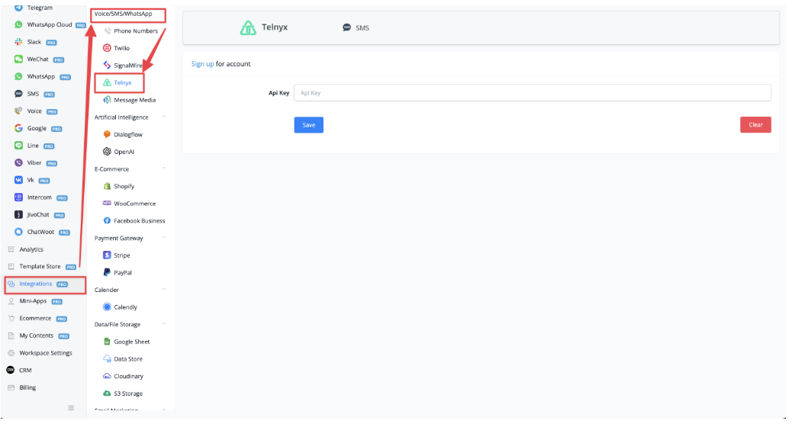Open the SMS channel in sidebar
This screenshot has height=427, width=795.
(34, 94)
